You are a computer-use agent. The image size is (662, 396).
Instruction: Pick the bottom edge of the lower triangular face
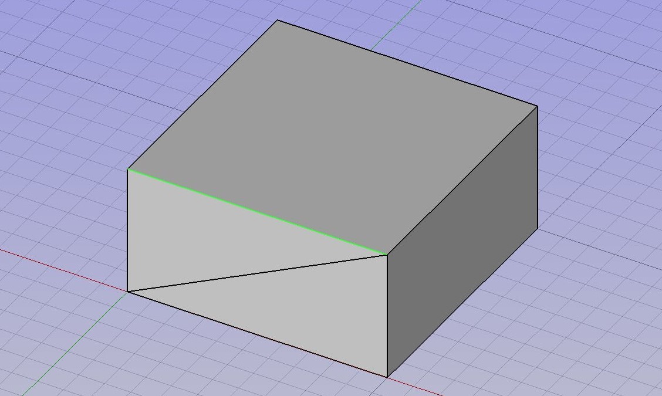(257, 333)
